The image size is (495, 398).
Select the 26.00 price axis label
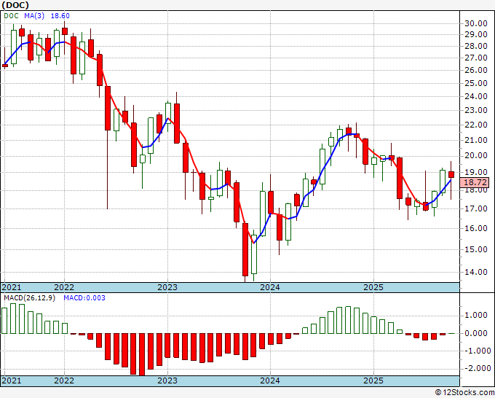[476, 70]
